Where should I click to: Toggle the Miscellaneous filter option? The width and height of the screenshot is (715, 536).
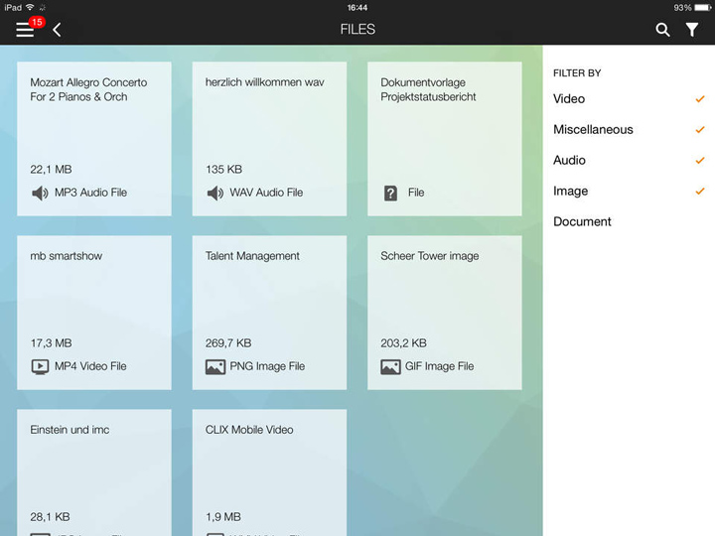pos(629,130)
